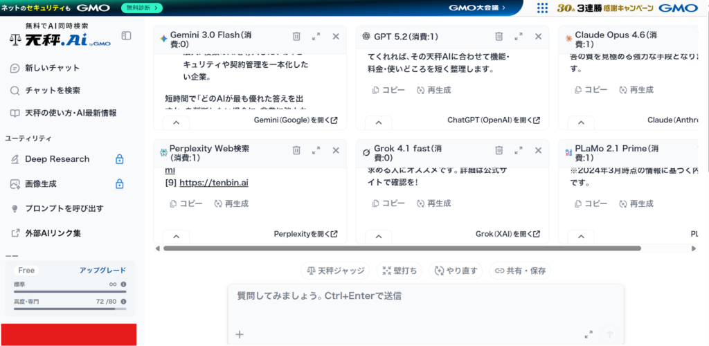
Task: Start a 新しいチャット
Action: [x=45, y=69]
